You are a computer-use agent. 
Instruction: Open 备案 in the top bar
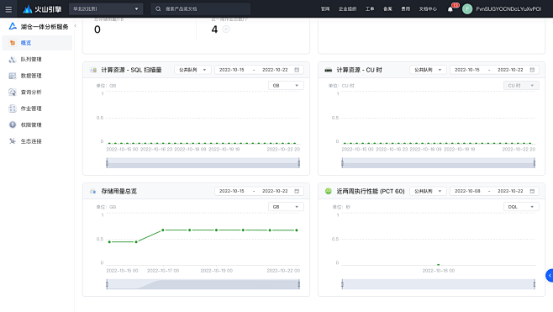(387, 8)
